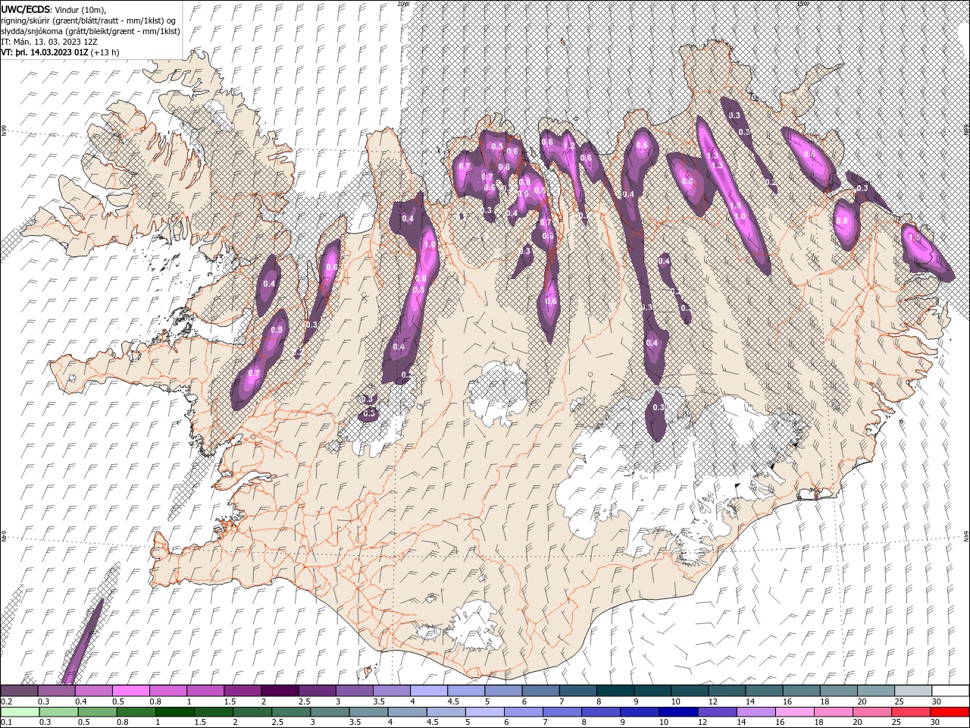Pick the darkest green 1 rain scale swatch

point(175,712)
